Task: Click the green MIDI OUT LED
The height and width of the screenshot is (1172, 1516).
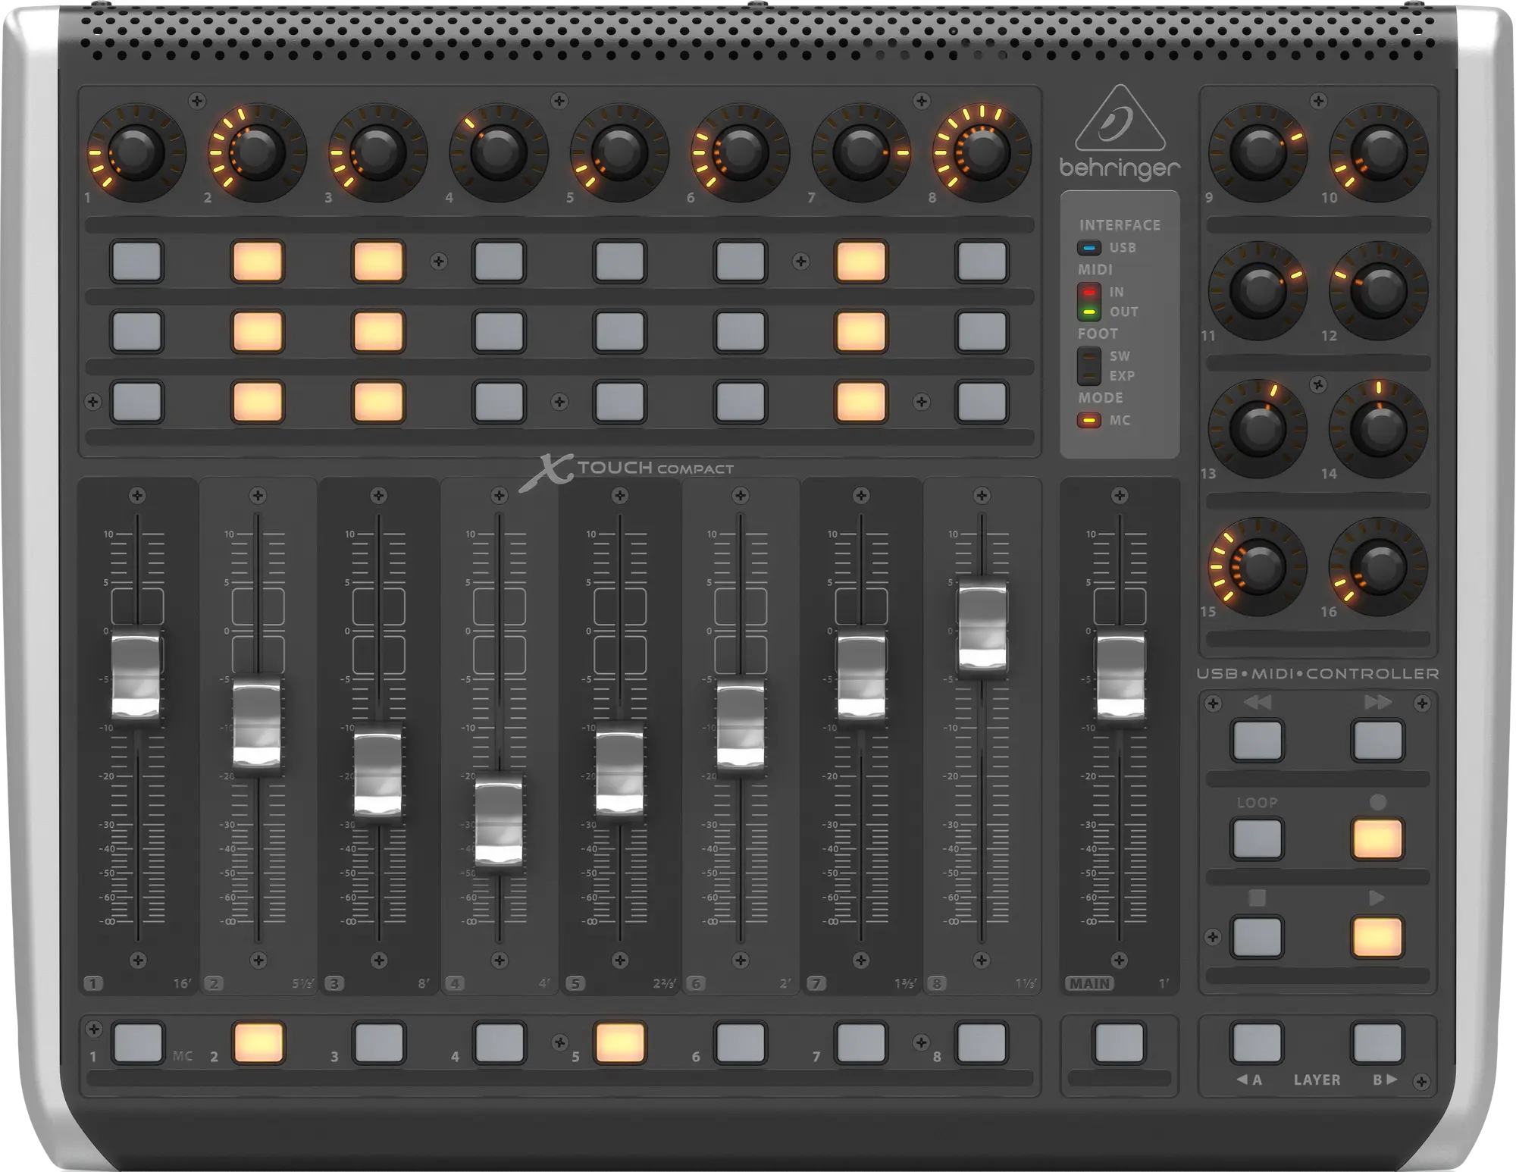Action: [x=1089, y=312]
